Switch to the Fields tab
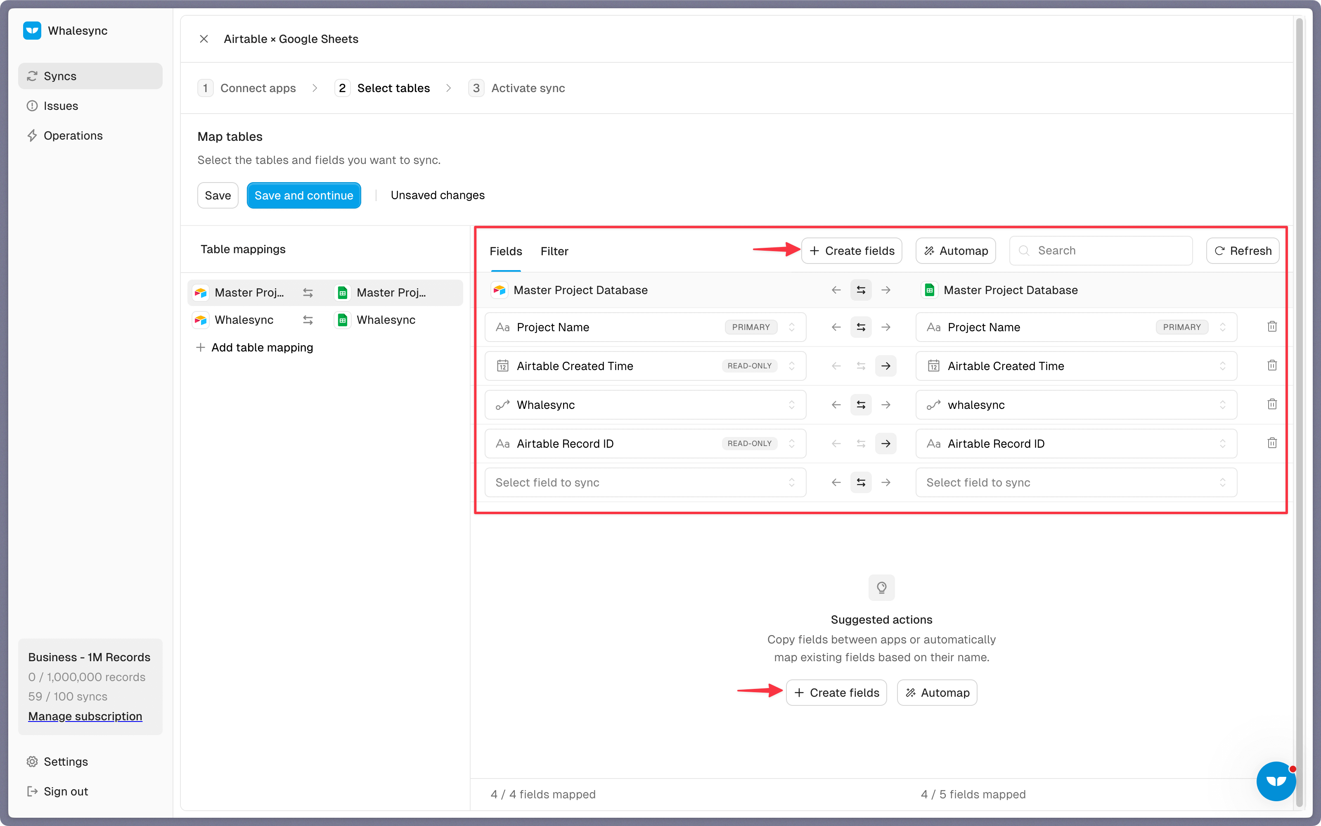The width and height of the screenshot is (1321, 826). pyautogui.click(x=505, y=251)
